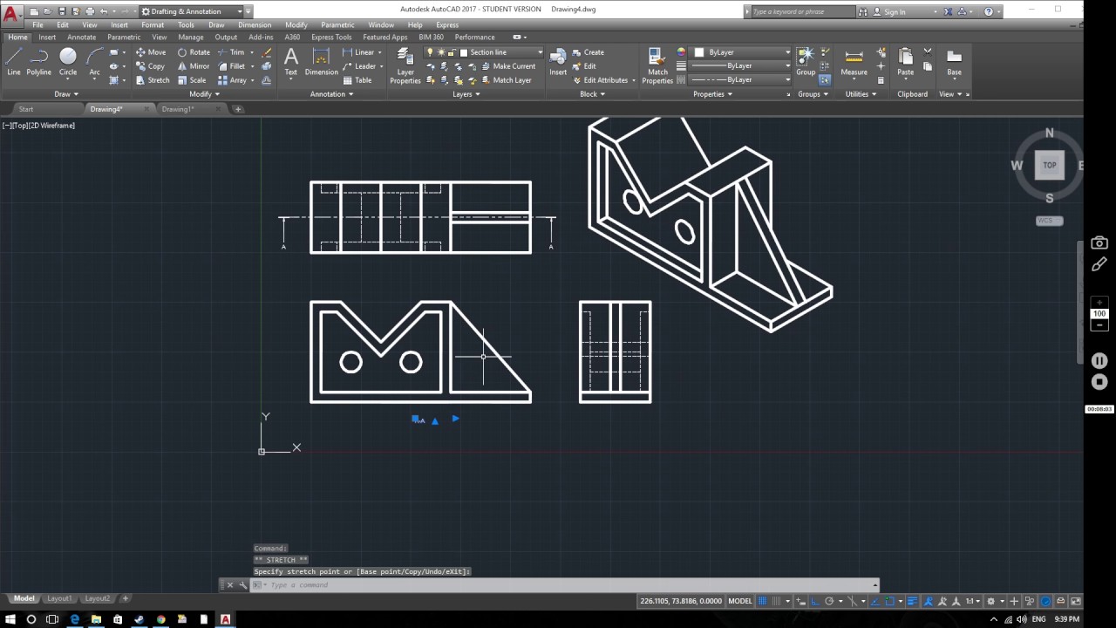Expand the Modify panel
Screen dimensions: 1116x628
coord(205,94)
